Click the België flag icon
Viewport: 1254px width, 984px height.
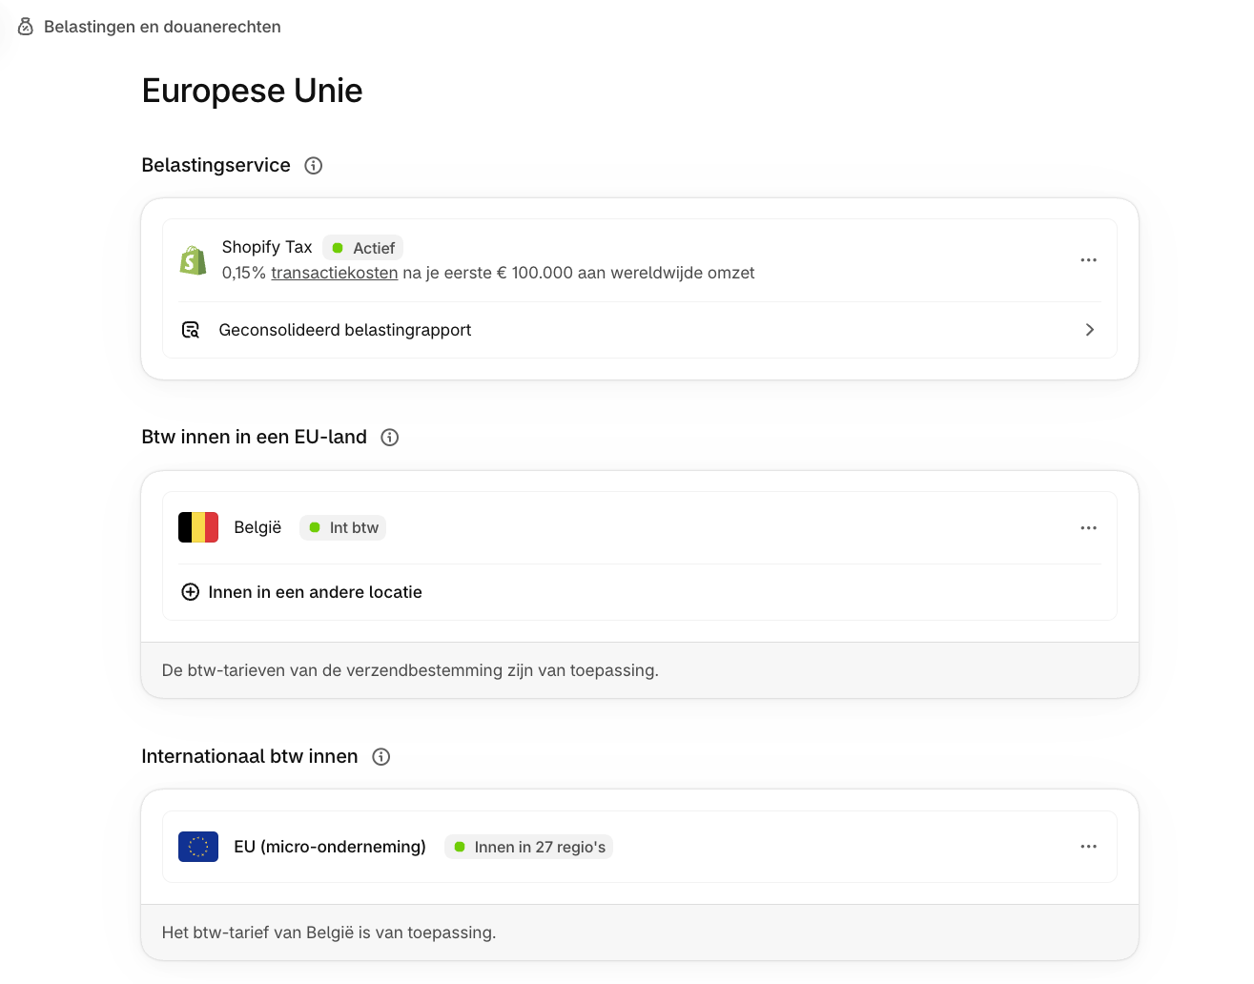pos(198,527)
